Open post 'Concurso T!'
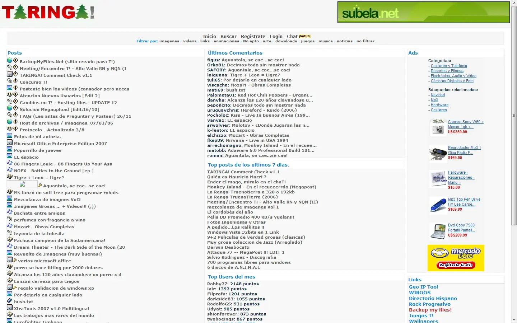517x323 pixels. click(x=33, y=82)
